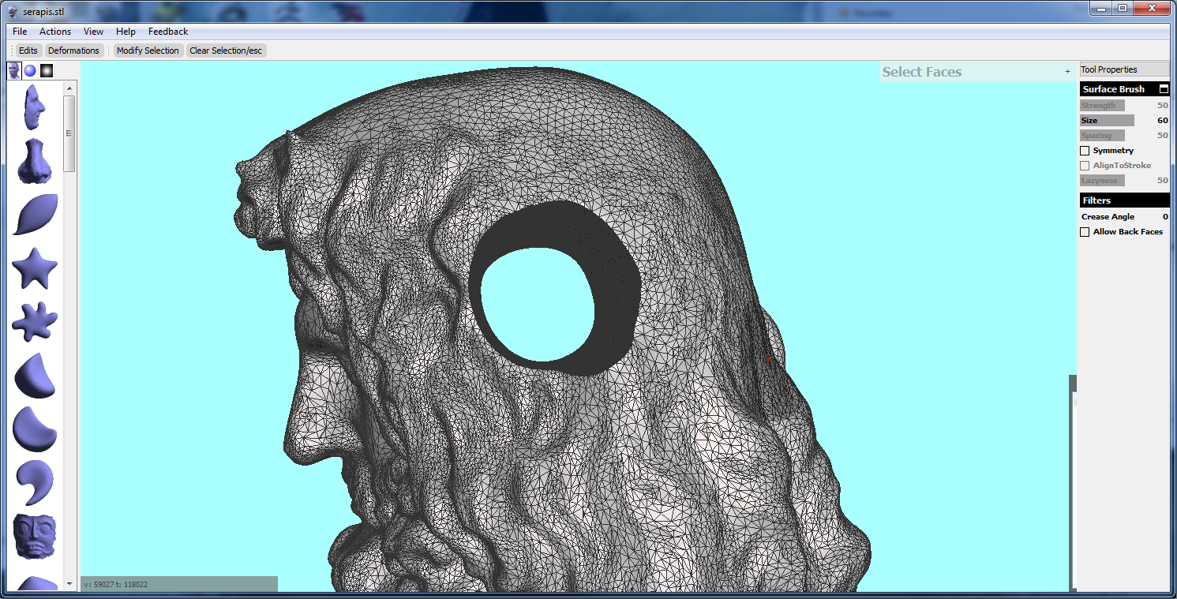Open the Actions menu

point(55,32)
